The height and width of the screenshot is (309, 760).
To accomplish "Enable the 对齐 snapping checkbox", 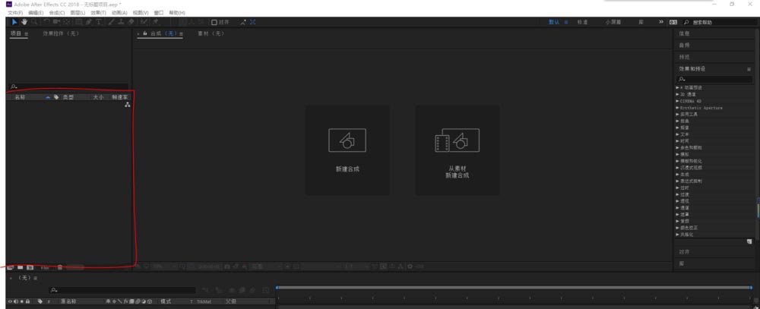I will click(x=214, y=22).
